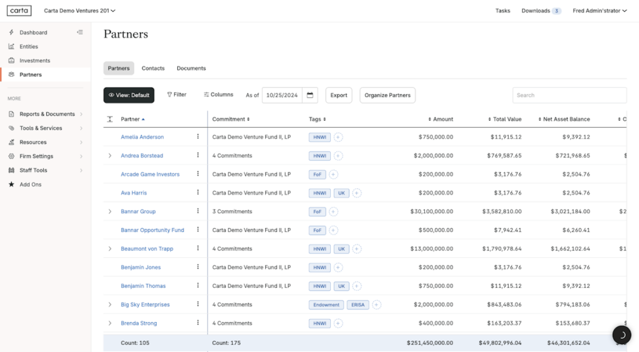Open Downloads in the top bar
This screenshot has width=639, height=352.
[x=541, y=11]
